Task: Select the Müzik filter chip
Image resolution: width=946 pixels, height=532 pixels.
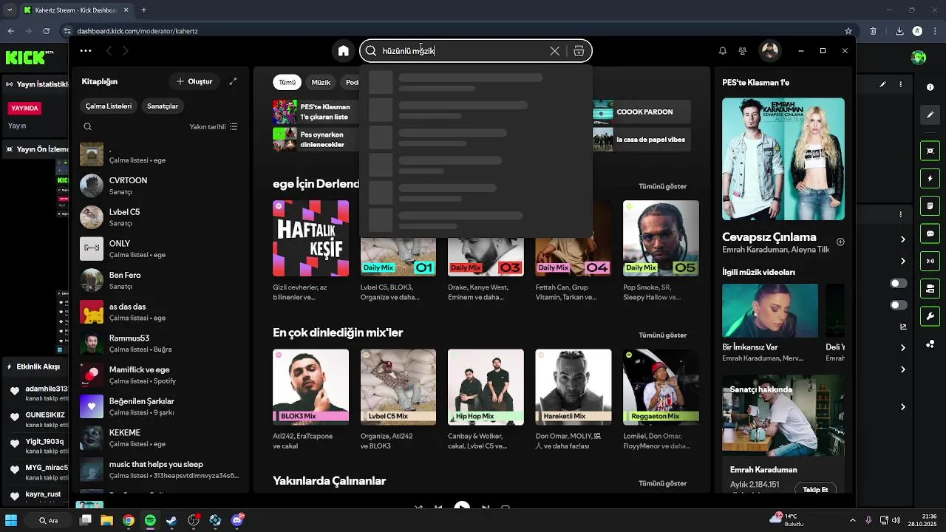Action: [321, 82]
